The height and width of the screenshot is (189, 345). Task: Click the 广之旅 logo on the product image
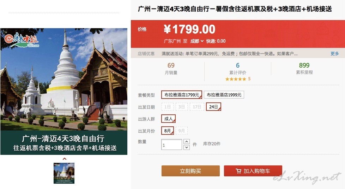pos(22,40)
